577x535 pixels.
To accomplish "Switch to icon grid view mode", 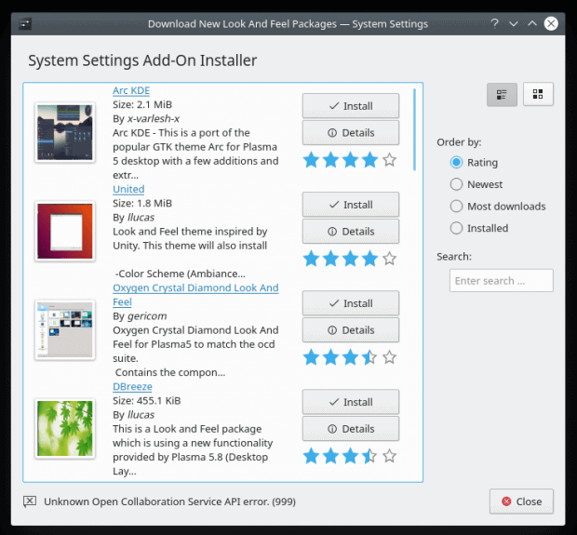I will [x=538, y=94].
